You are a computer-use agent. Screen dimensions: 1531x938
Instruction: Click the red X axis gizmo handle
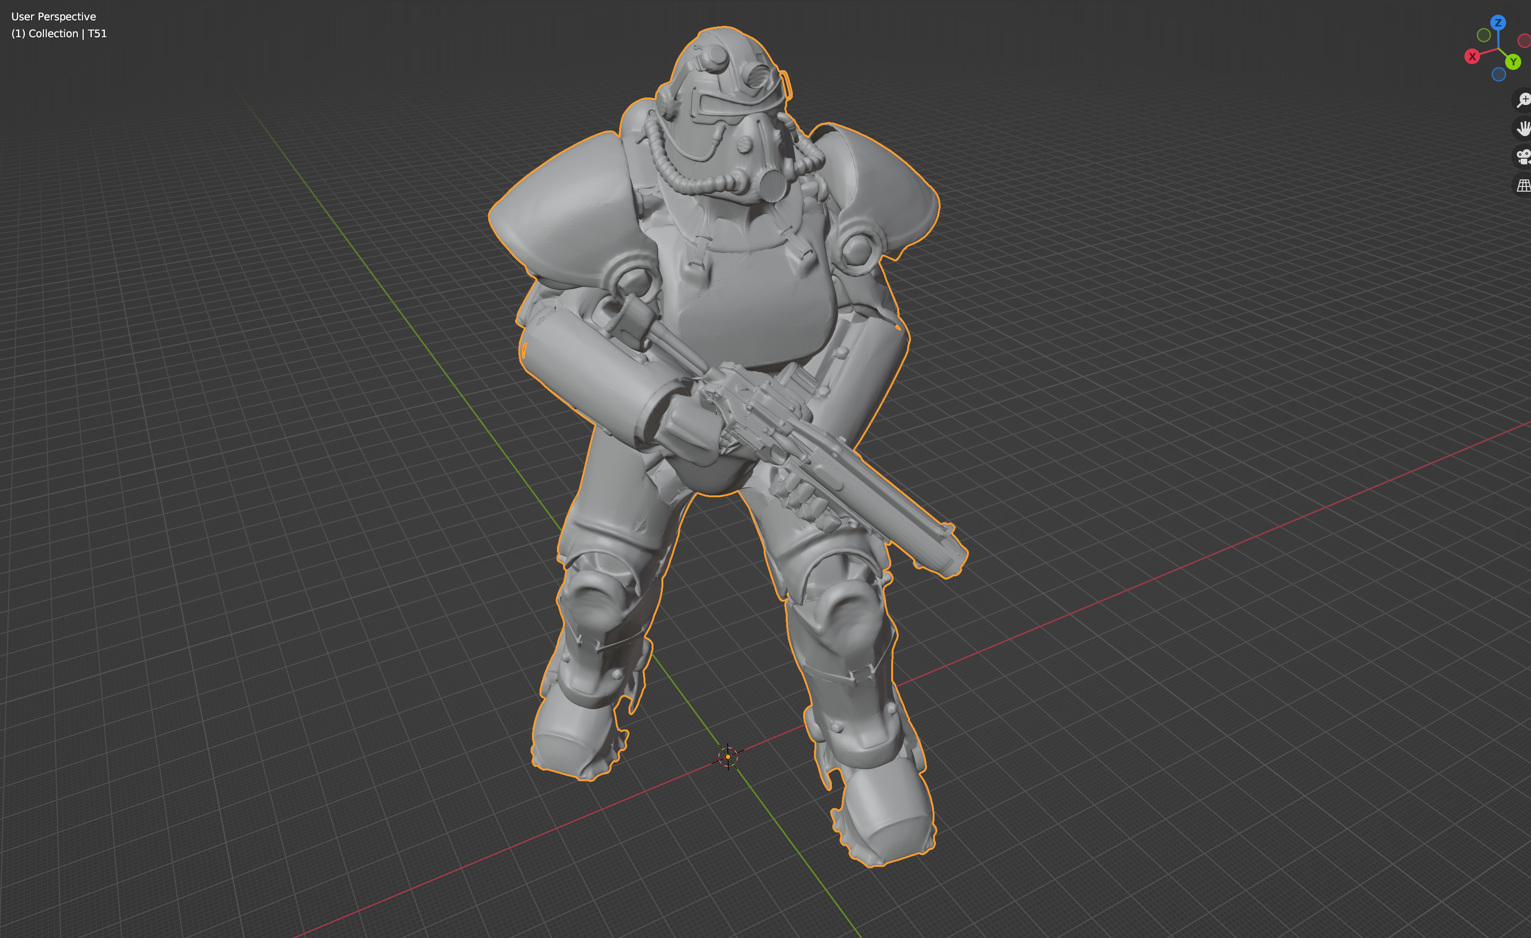(x=1471, y=57)
